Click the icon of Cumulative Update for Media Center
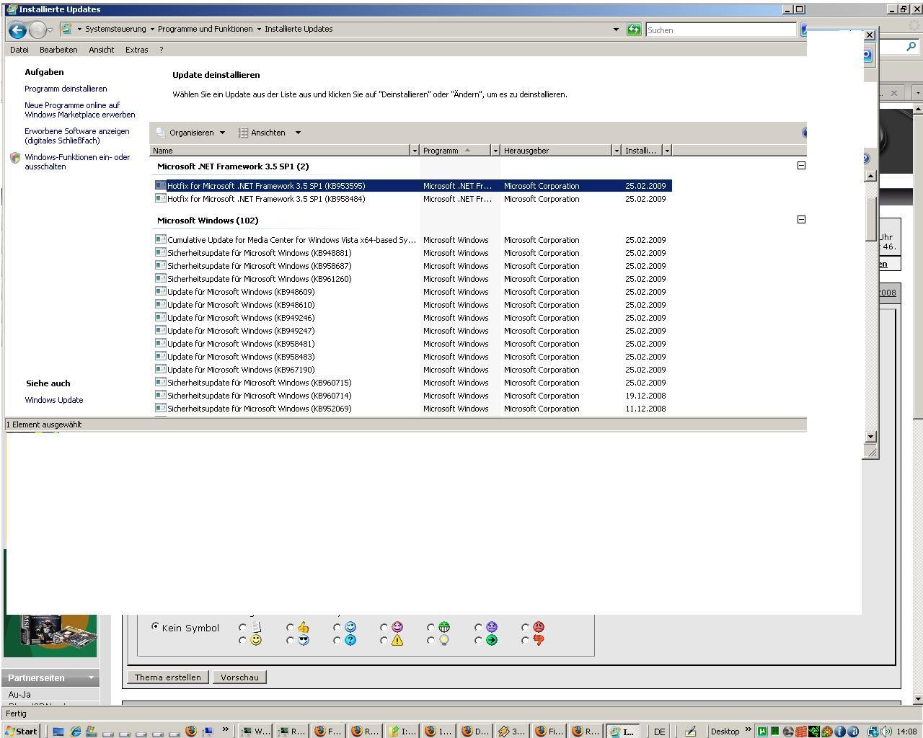The width and height of the screenshot is (923, 738). pos(161,239)
